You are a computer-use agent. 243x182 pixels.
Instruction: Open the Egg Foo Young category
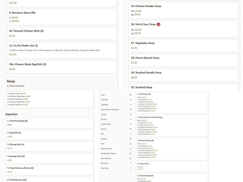tap(106, 149)
